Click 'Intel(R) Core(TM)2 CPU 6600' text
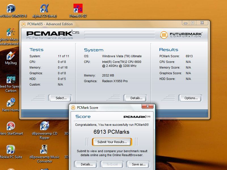The height and width of the screenshot is (170, 227). pyautogui.click(x=122, y=62)
